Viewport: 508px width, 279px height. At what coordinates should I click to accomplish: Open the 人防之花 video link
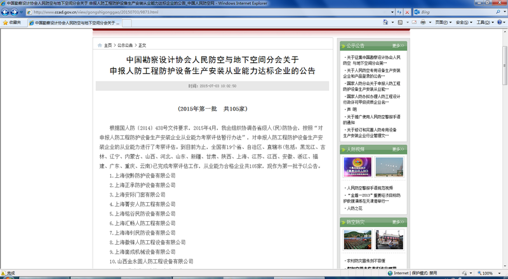(x=354, y=208)
